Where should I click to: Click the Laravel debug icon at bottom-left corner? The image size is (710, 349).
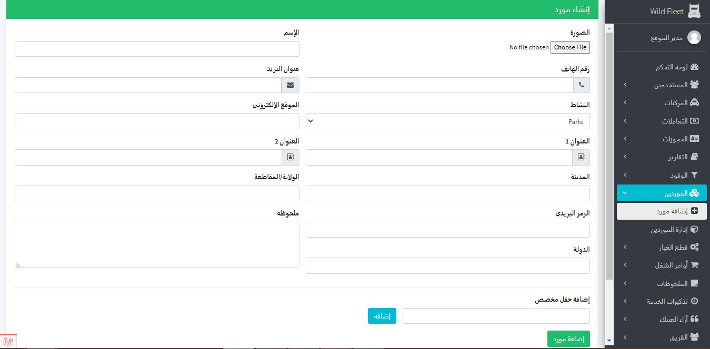click(x=8, y=341)
